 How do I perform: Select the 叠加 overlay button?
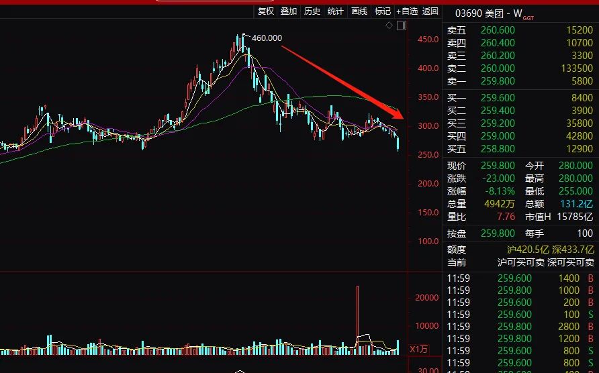point(289,11)
